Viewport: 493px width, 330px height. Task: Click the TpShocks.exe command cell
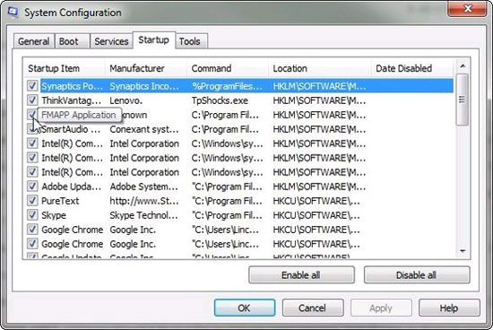pyautogui.click(x=220, y=100)
